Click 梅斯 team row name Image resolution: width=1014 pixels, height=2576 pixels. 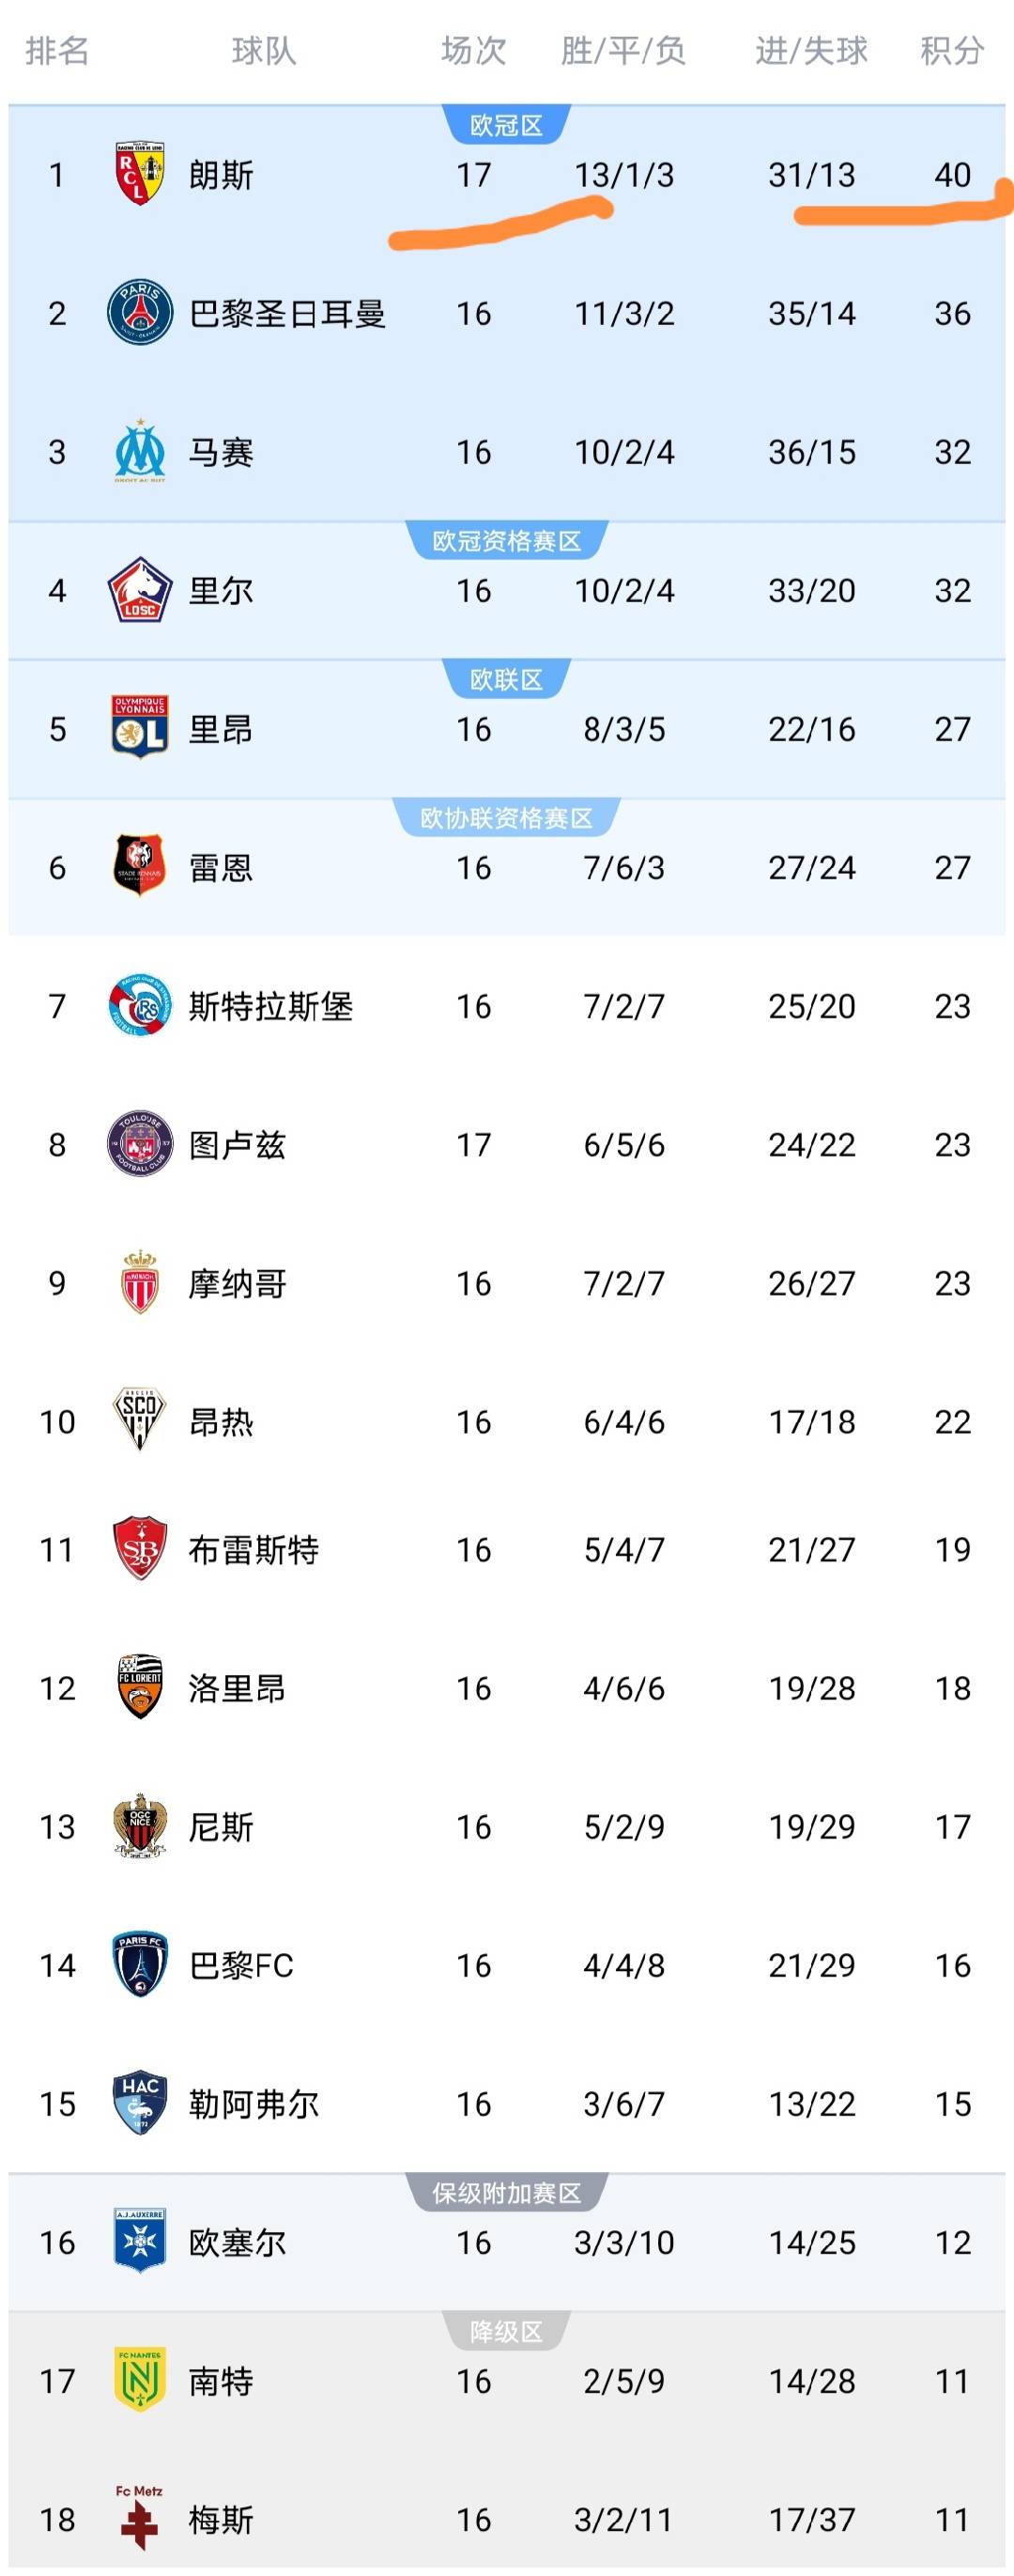(221, 2519)
